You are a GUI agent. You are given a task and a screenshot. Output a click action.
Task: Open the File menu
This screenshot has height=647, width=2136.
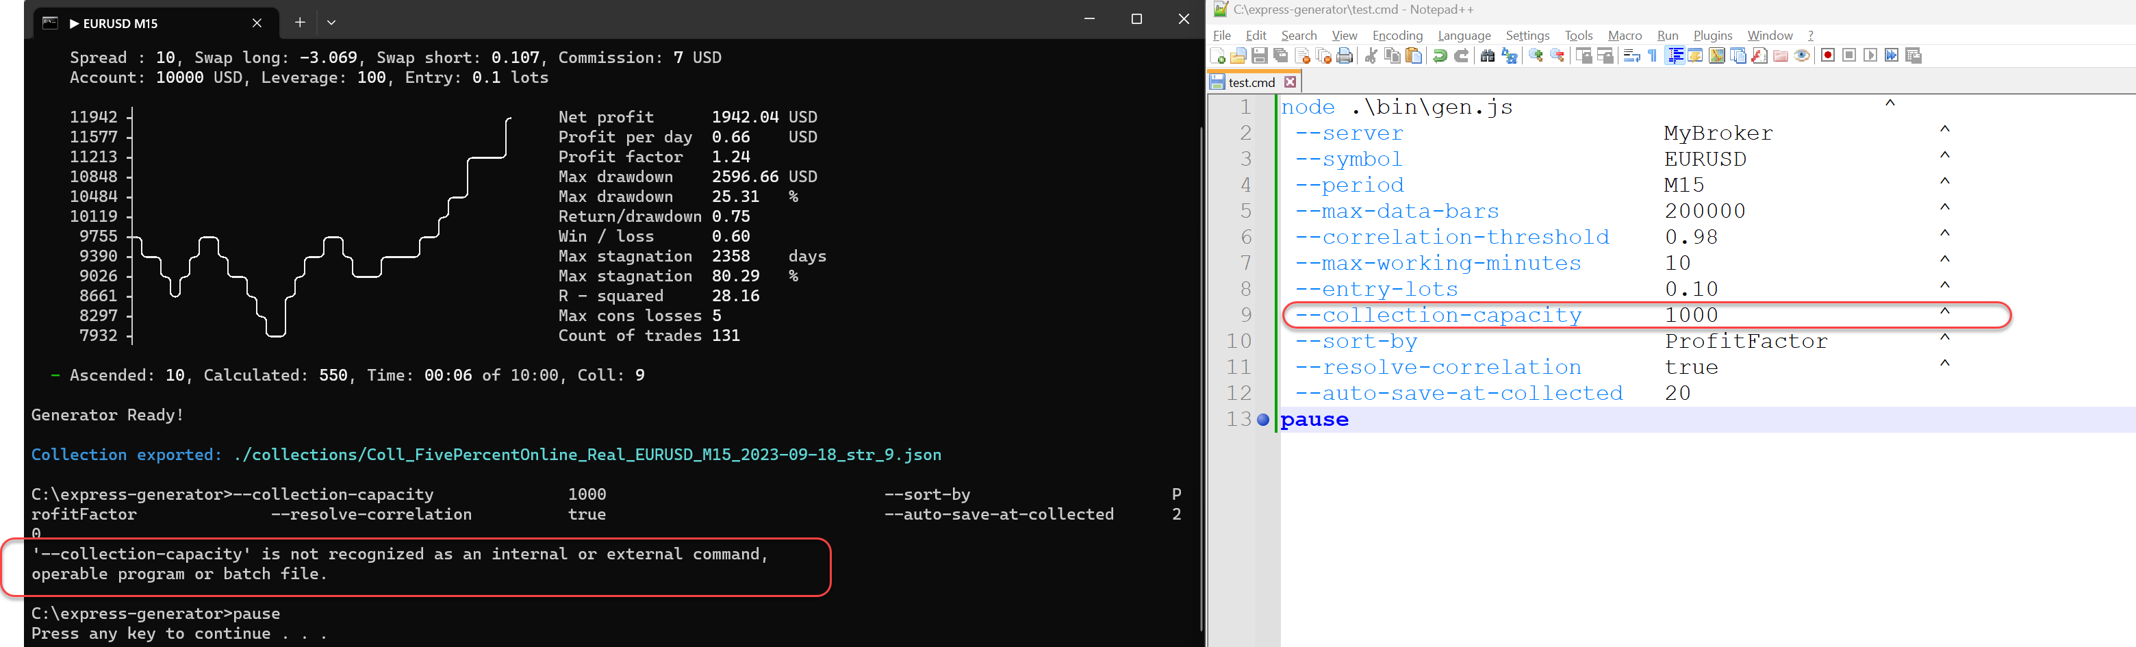point(1222,35)
